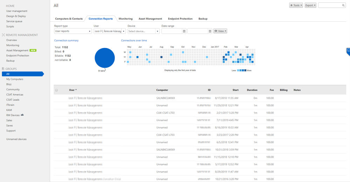Screen dimensions: 350x182
Task: Click the start date calendar icon
Action: [184, 31]
